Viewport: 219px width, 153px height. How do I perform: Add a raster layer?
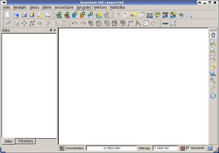click(67, 15)
